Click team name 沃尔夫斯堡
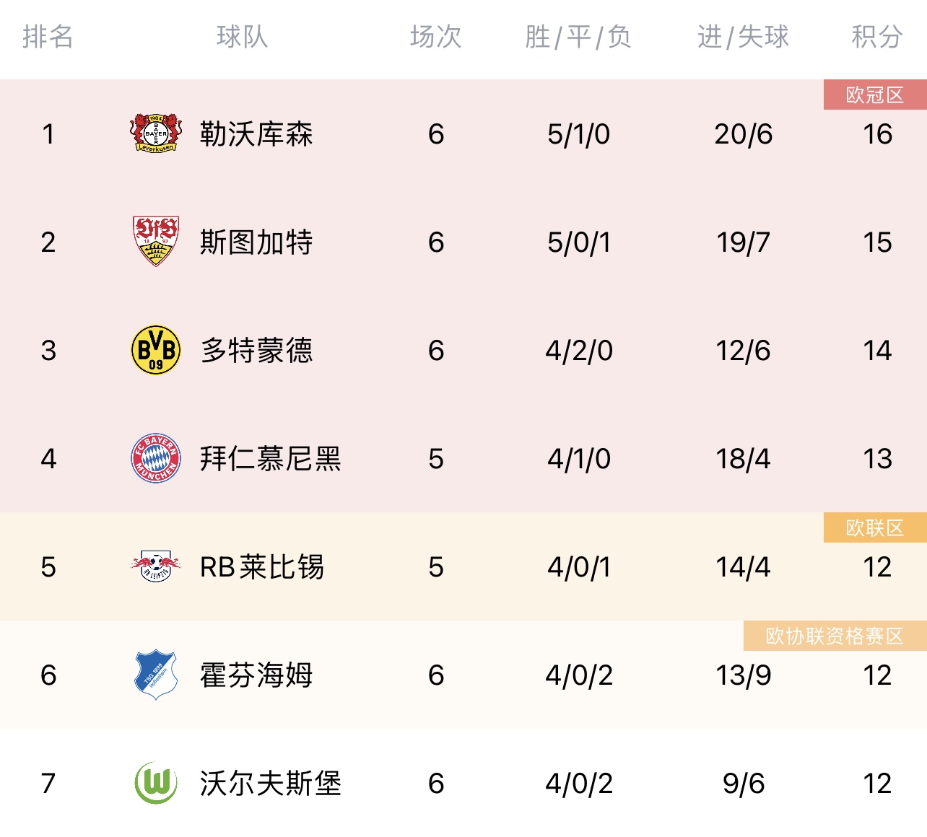Screen dimensions: 927x837 270,784
